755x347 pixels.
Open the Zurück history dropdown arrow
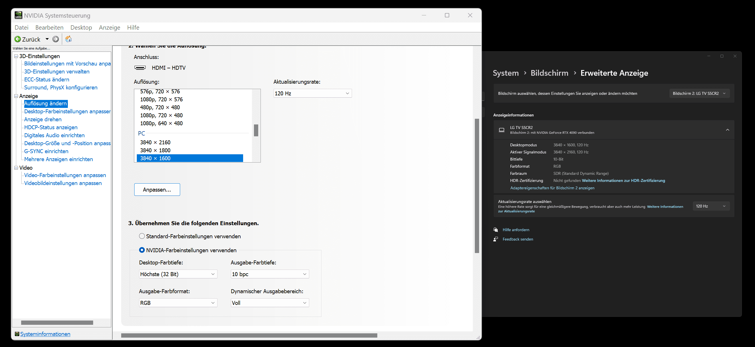tap(47, 39)
